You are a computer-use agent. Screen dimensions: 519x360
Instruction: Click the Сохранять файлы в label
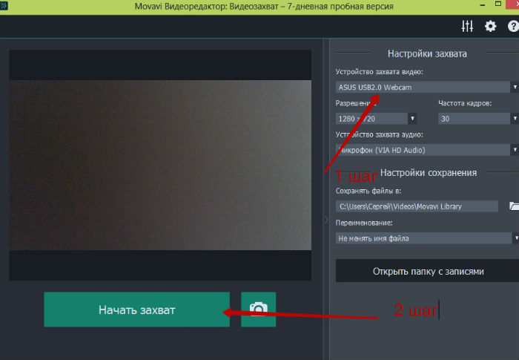coord(368,191)
